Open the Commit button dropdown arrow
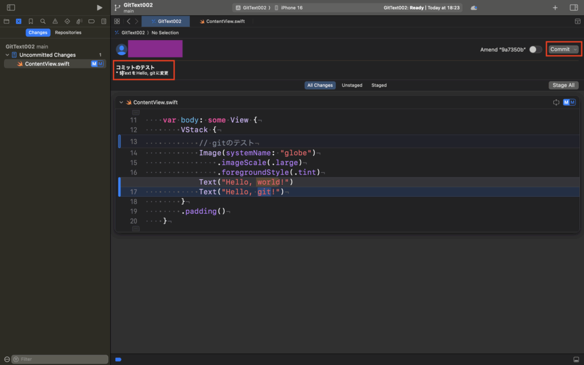Screen dimensions: 584x365 (575, 50)
